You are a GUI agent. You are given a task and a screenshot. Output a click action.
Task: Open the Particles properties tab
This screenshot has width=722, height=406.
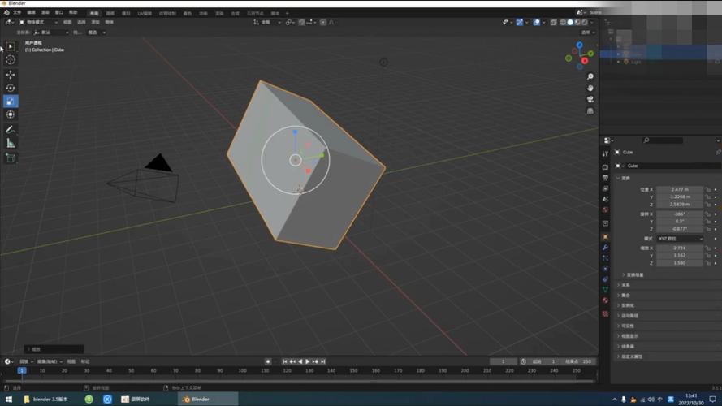pos(605,258)
